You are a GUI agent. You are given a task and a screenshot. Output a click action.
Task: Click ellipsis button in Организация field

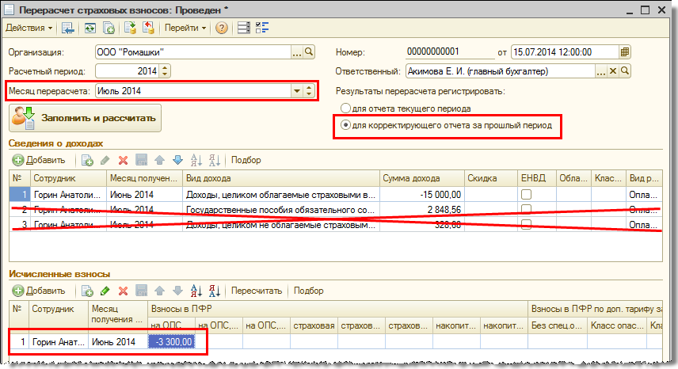pos(297,52)
